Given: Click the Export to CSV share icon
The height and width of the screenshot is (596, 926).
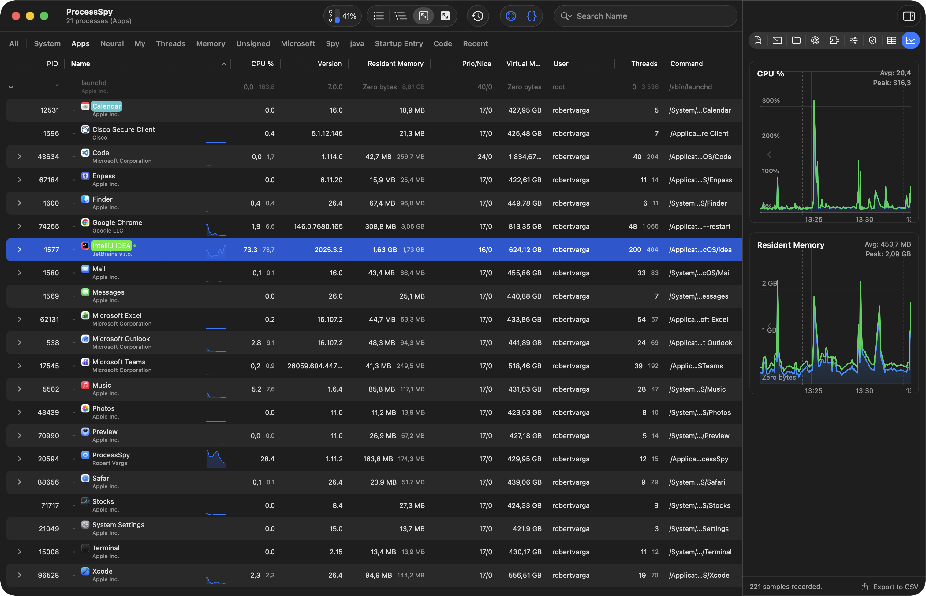Looking at the screenshot, I should 864,586.
